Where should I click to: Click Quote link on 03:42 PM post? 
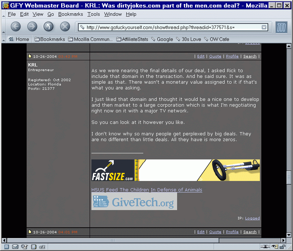click(x=215, y=56)
